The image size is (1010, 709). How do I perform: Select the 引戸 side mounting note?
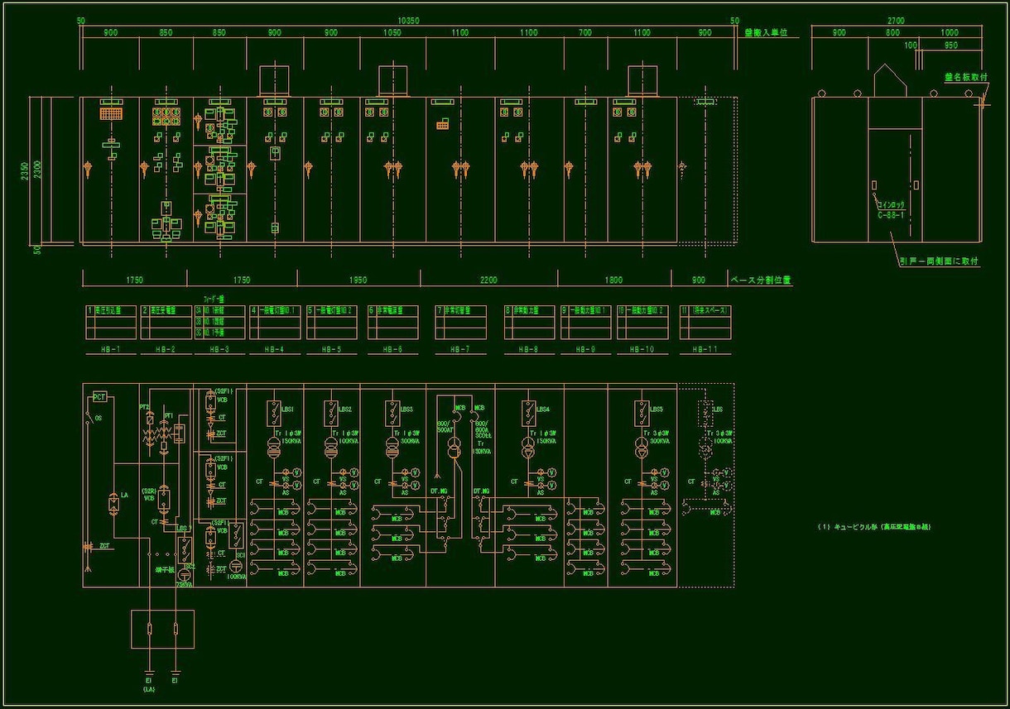click(940, 261)
